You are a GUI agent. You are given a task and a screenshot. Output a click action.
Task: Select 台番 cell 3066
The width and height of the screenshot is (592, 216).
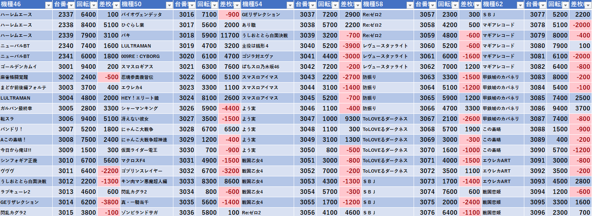tap(426, 108)
